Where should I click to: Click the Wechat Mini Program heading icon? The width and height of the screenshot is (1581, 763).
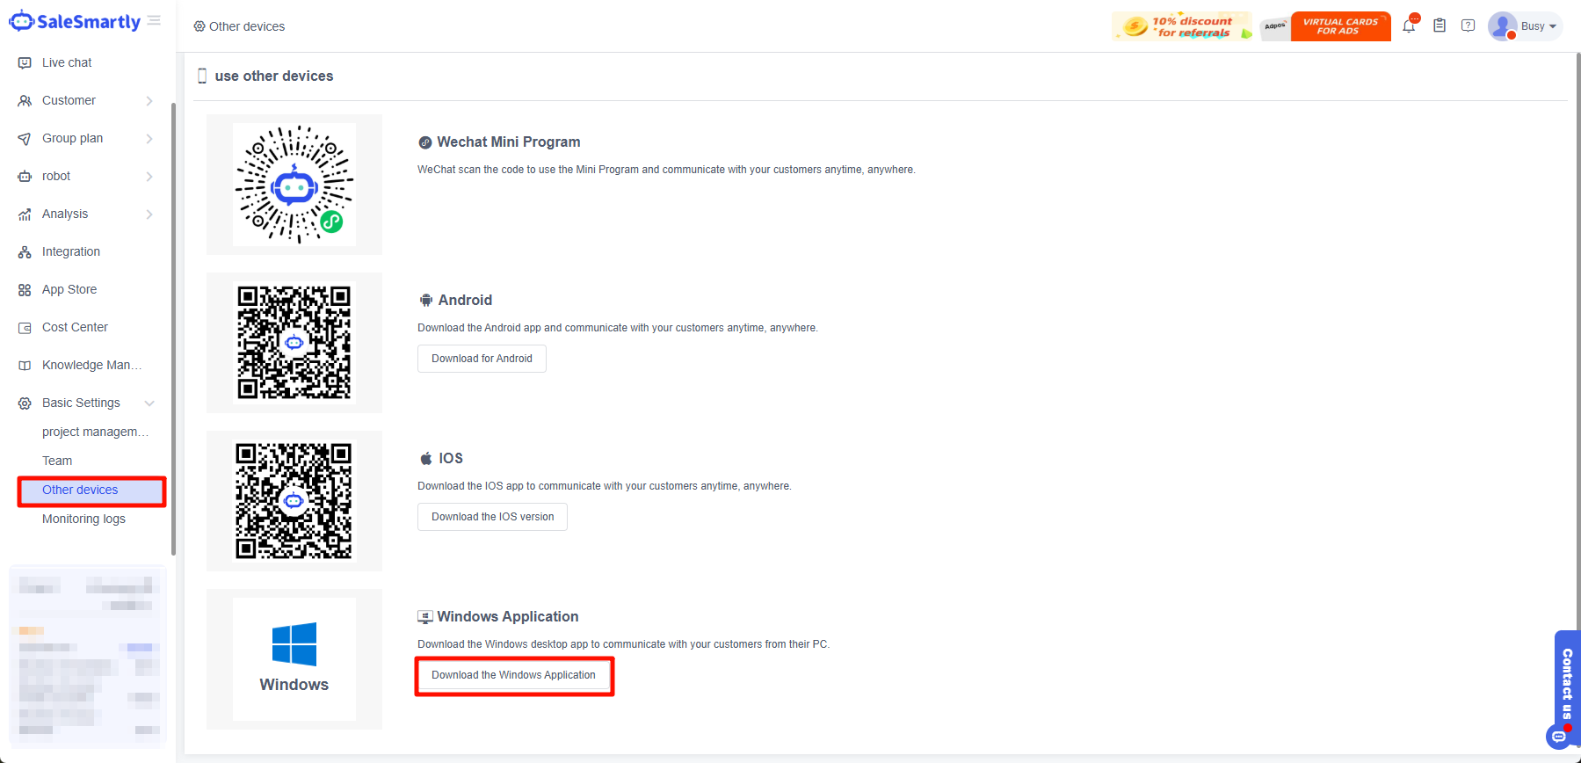coord(425,142)
